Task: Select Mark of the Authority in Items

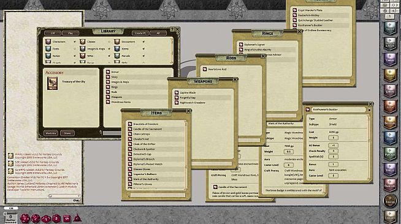Action: pos(156,179)
